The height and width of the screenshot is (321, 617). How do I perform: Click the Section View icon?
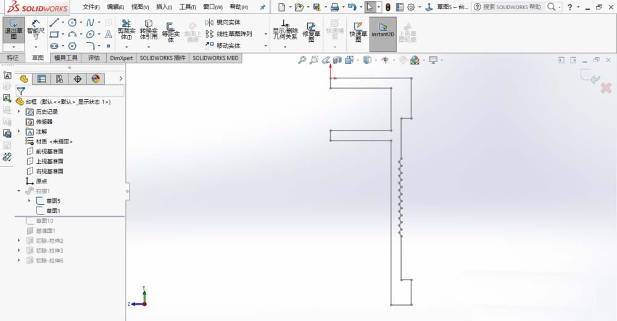point(337,60)
